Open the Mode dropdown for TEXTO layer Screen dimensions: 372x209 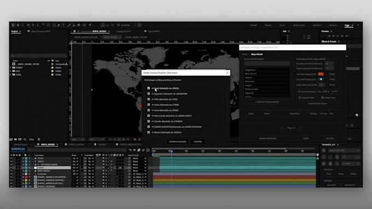75,162
